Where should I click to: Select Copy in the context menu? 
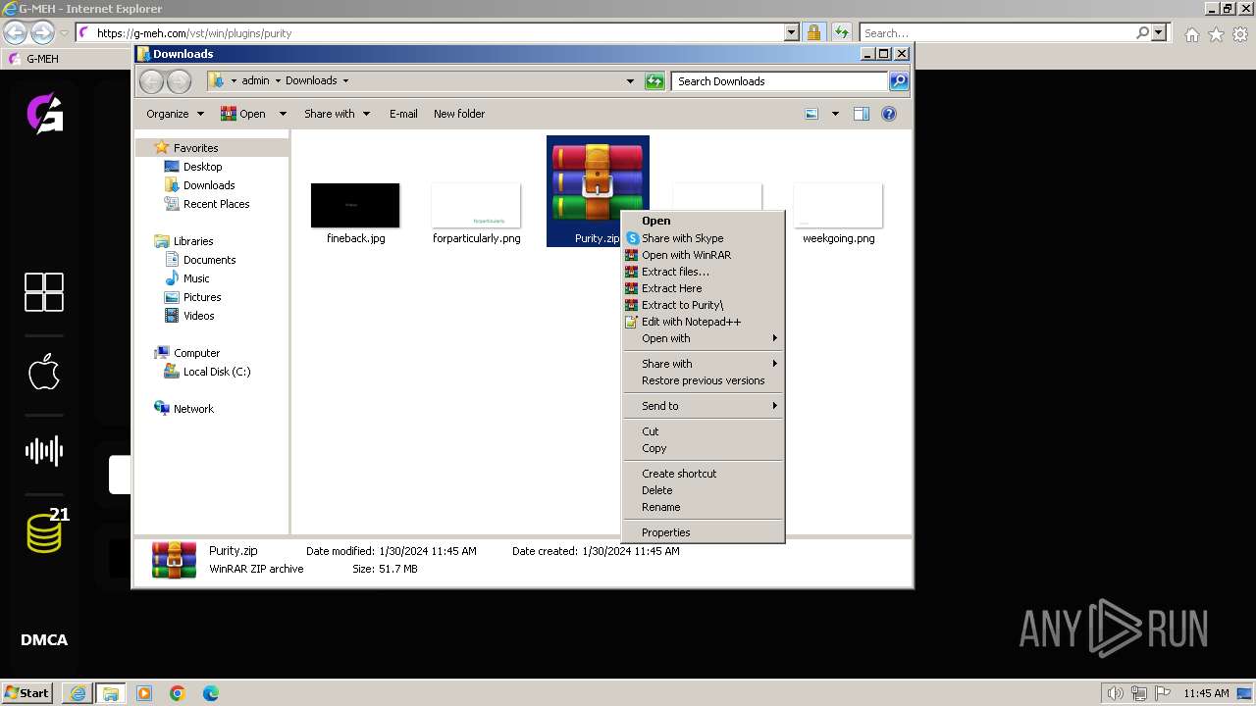(704, 448)
